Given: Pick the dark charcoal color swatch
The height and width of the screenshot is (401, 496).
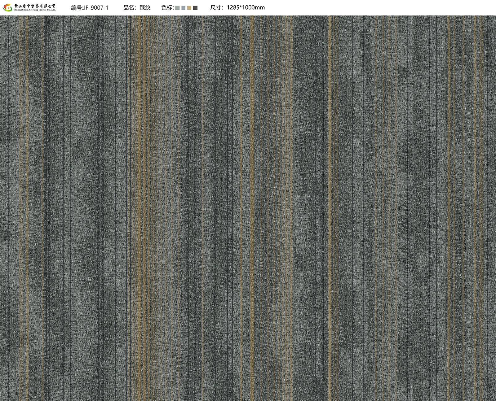Looking at the screenshot, I should point(195,8).
